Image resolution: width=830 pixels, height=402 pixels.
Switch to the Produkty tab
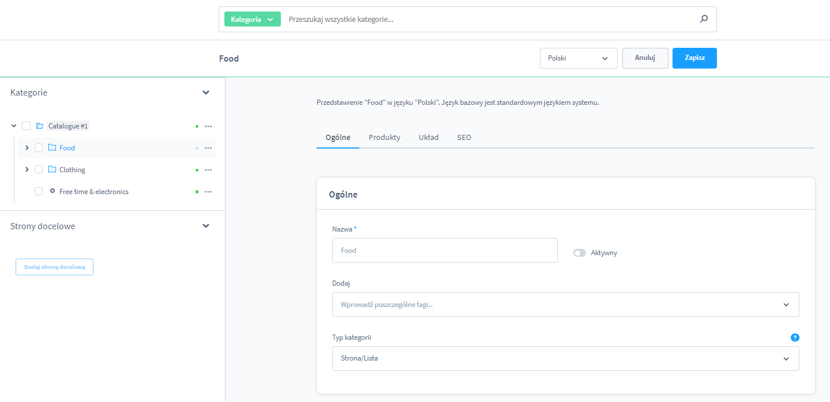[384, 138]
